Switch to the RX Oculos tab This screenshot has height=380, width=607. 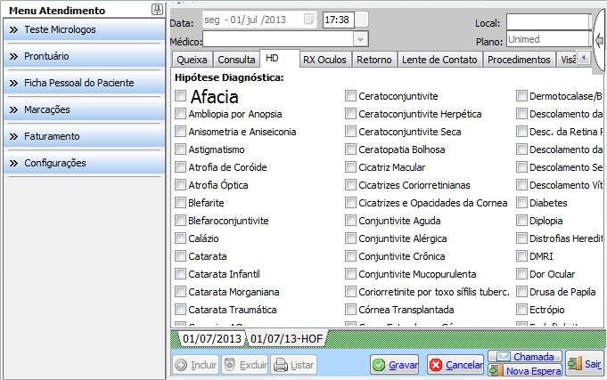click(x=324, y=60)
